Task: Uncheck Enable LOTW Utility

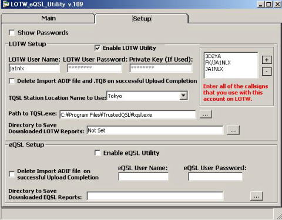Action: point(98,48)
